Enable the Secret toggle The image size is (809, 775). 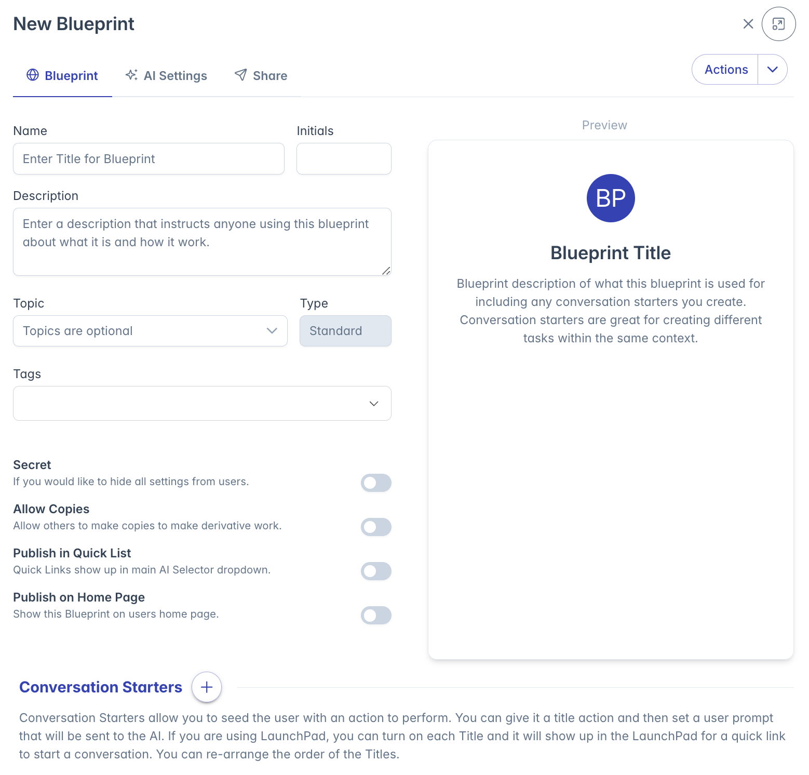tap(376, 483)
